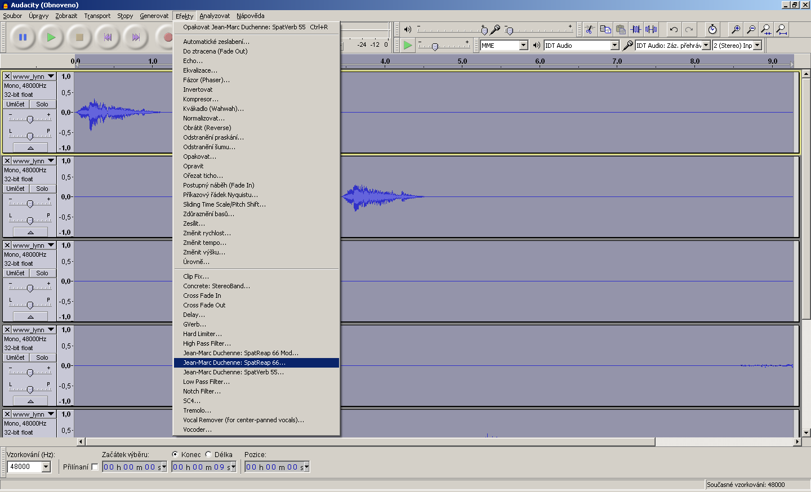Image resolution: width=811 pixels, height=492 pixels.
Task: Enable the Přilínaní checkbox
Action: pos(95,467)
